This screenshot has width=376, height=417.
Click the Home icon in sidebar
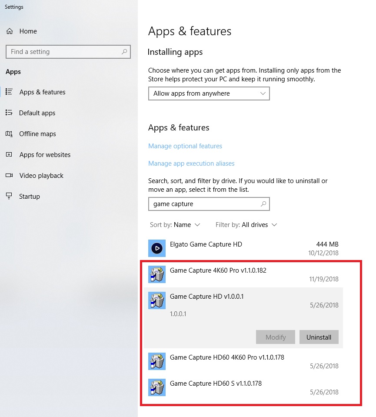pos(9,31)
